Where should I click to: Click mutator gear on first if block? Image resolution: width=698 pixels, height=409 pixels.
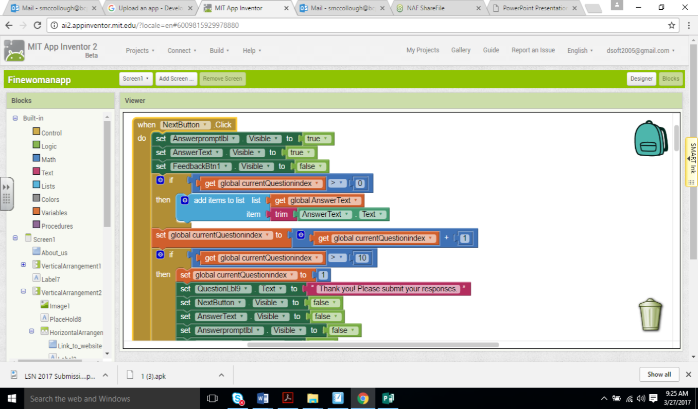click(x=160, y=180)
